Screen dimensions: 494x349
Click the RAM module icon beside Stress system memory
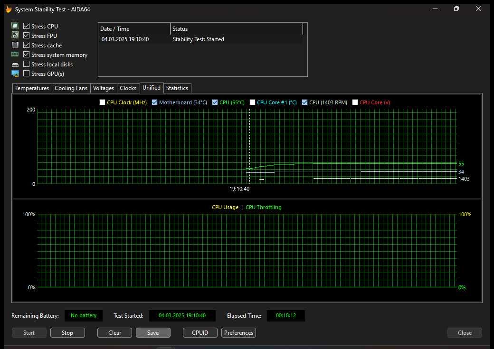point(15,55)
